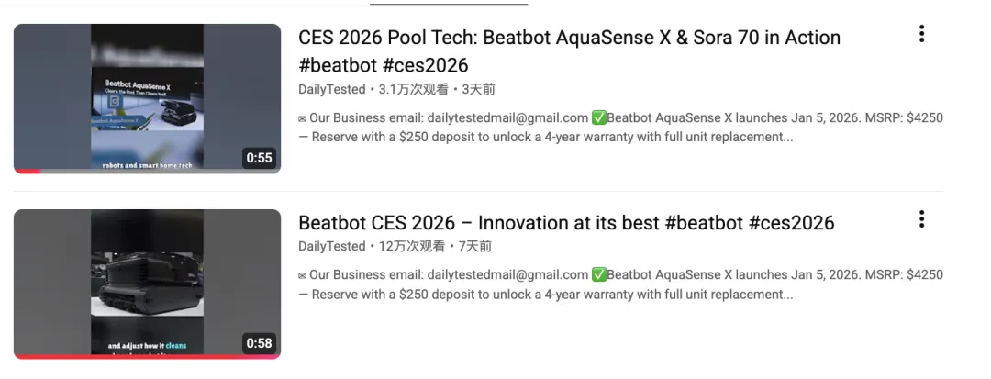Visit DailyTested channel under the Pool Tech video

point(332,90)
